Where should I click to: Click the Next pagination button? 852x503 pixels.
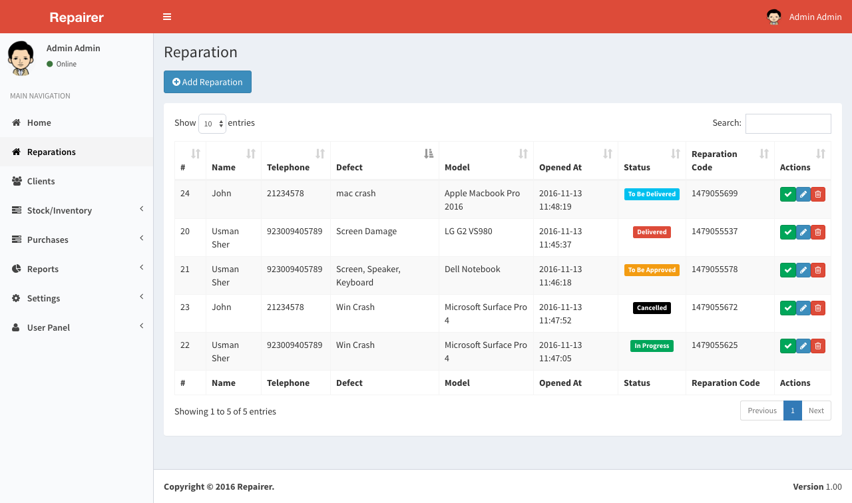click(x=816, y=411)
